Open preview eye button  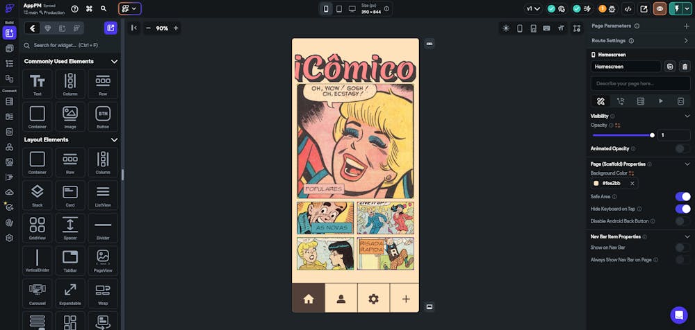(660, 8)
